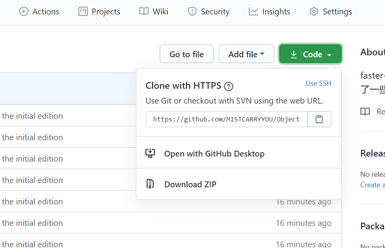385x248 pixels.
Task: Expand the Add file dropdown
Action: coord(246,54)
